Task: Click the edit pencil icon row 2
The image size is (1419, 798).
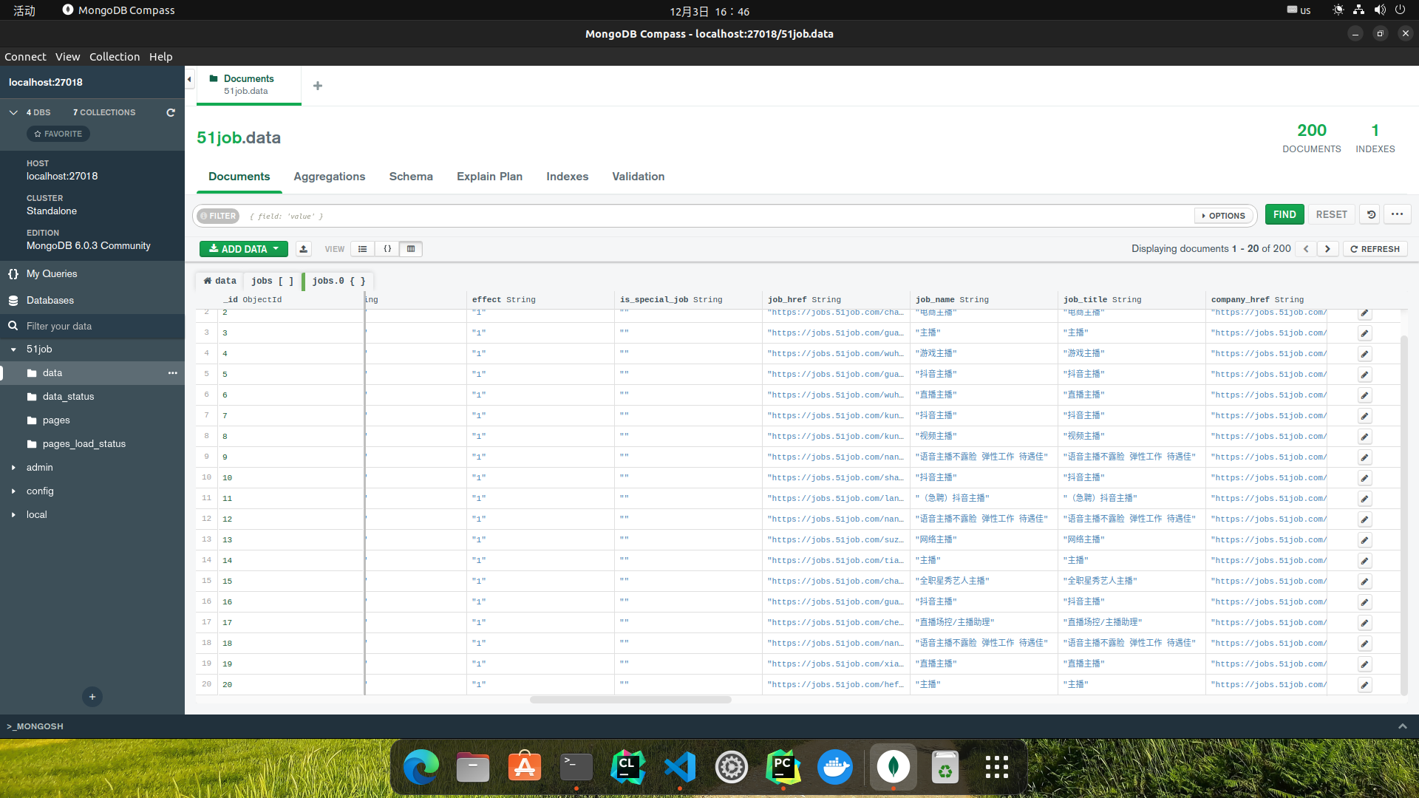Action: (1364, 313)
